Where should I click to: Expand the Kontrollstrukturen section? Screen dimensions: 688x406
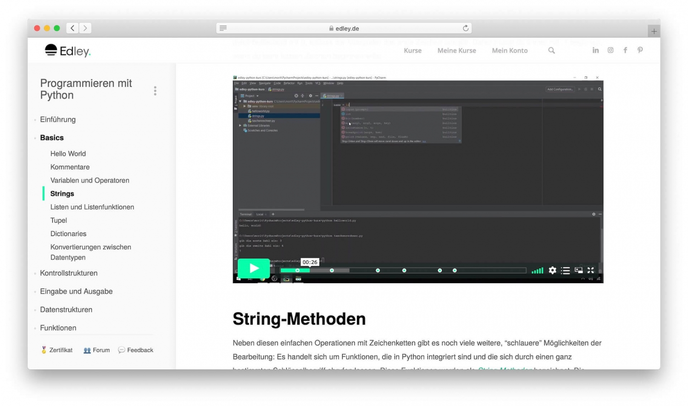tap(69, 273)
